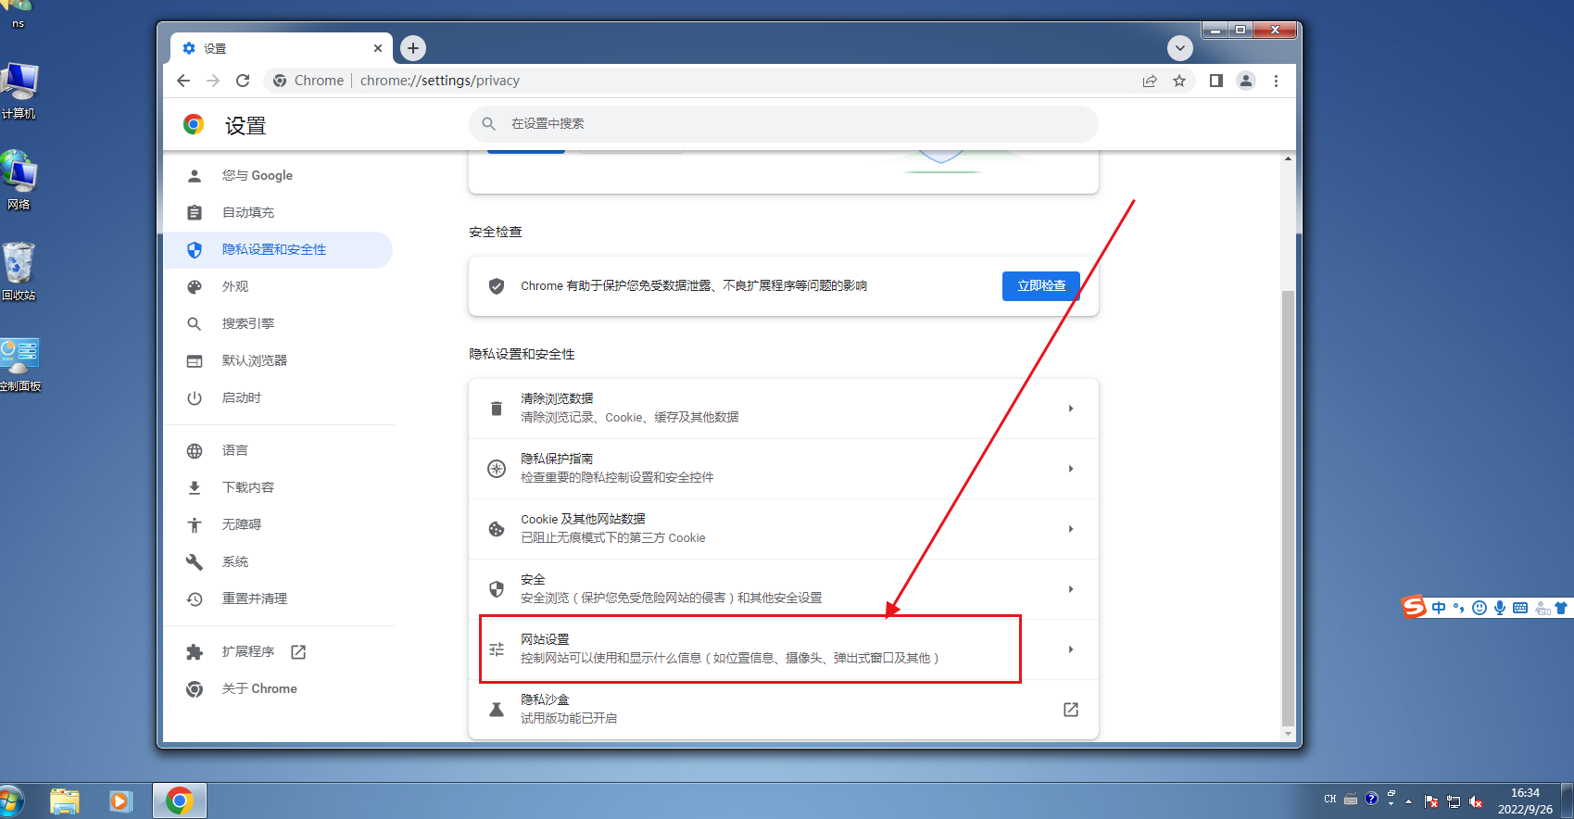Open the Windows Start menu
This screenshot has width=1574, height=819.
pos(10,801)
